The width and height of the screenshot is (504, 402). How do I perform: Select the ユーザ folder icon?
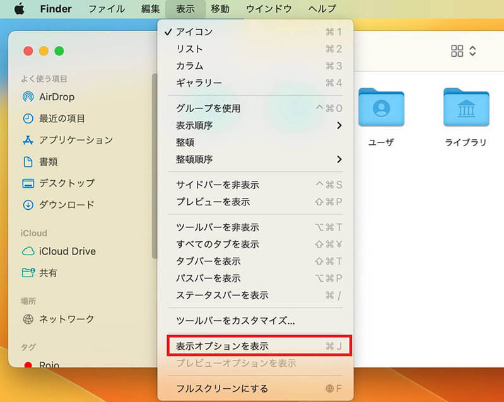point(381,107)
